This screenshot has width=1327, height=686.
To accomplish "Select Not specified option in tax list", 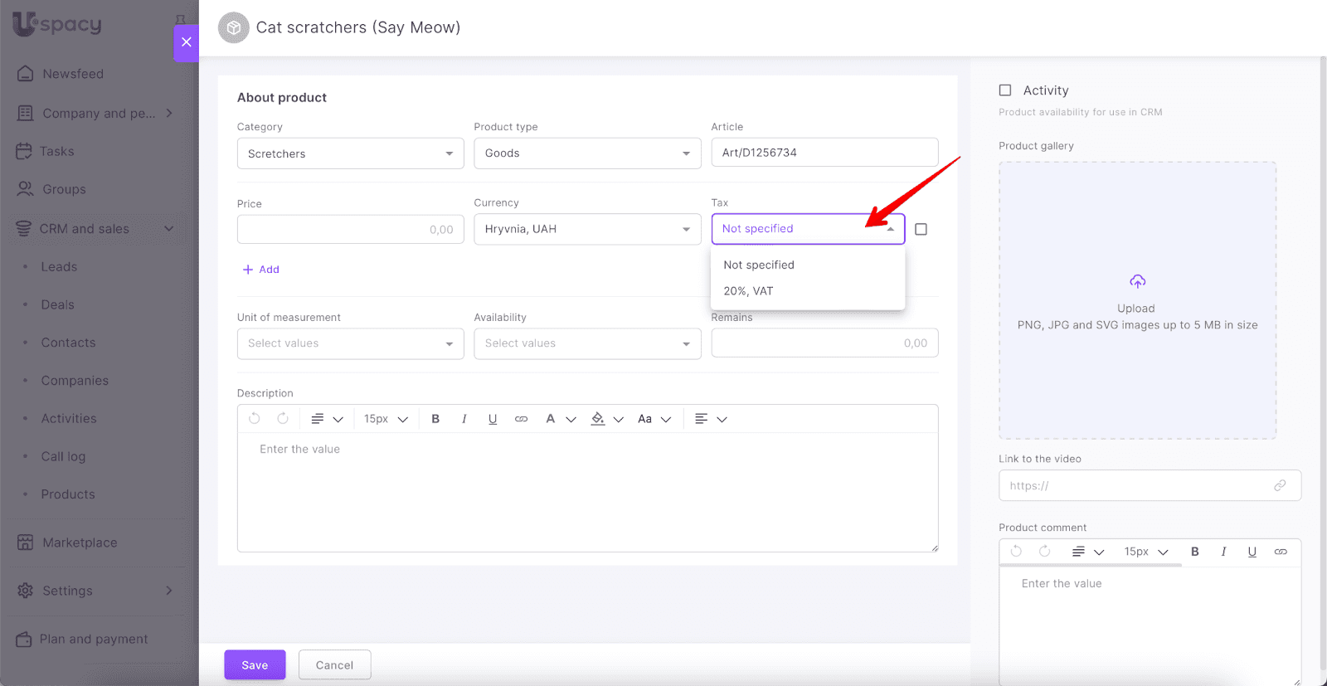I will coord(759,265).
